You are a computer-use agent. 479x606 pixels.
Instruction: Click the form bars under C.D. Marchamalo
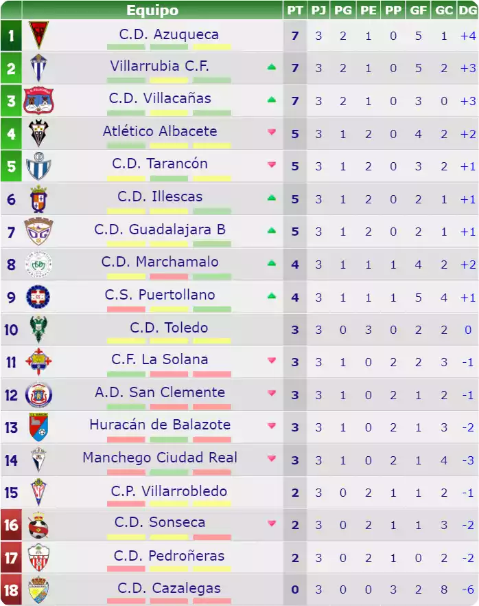pyautogui.click(x=169, y=276)
